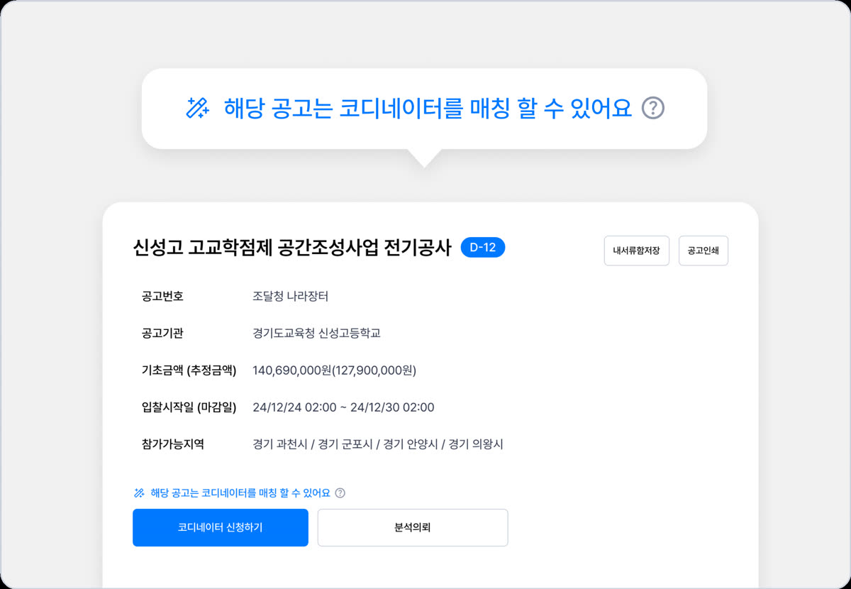The image size is (851, 589).
Task: Click the help question mark in the large tooltip bubble
Action: click(653, 108)
